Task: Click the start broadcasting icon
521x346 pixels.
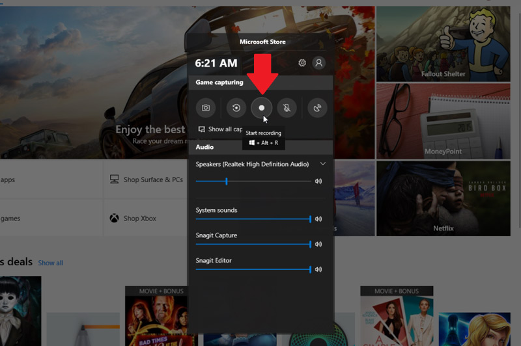Action: tap(317, 108)
